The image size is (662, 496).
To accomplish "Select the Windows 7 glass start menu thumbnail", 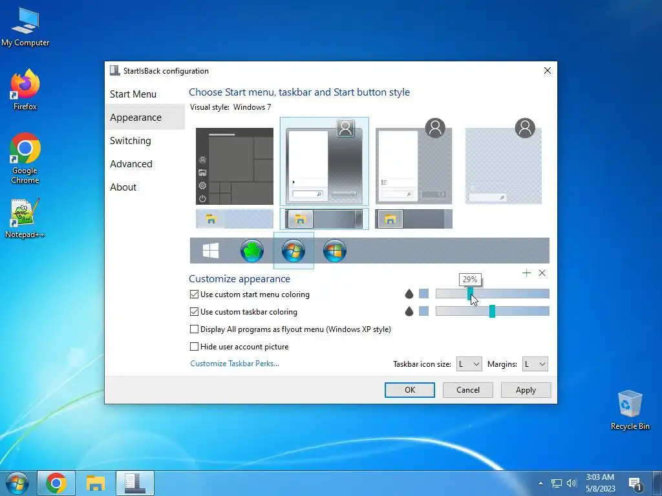I will pyautogui.click(x=325, y=161).
